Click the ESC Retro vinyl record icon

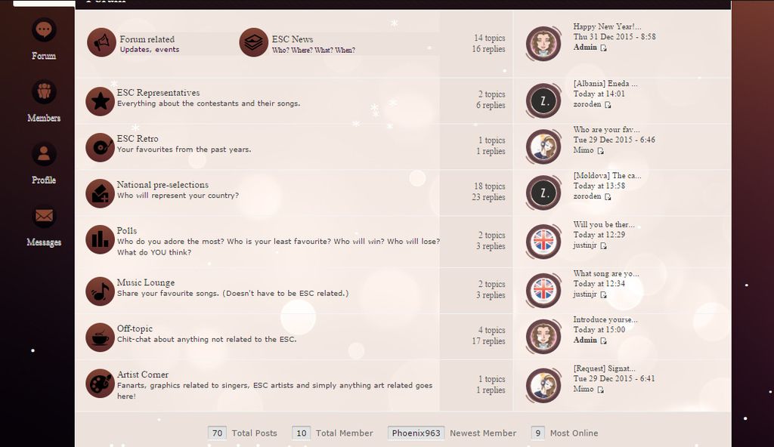pos(101,147)
